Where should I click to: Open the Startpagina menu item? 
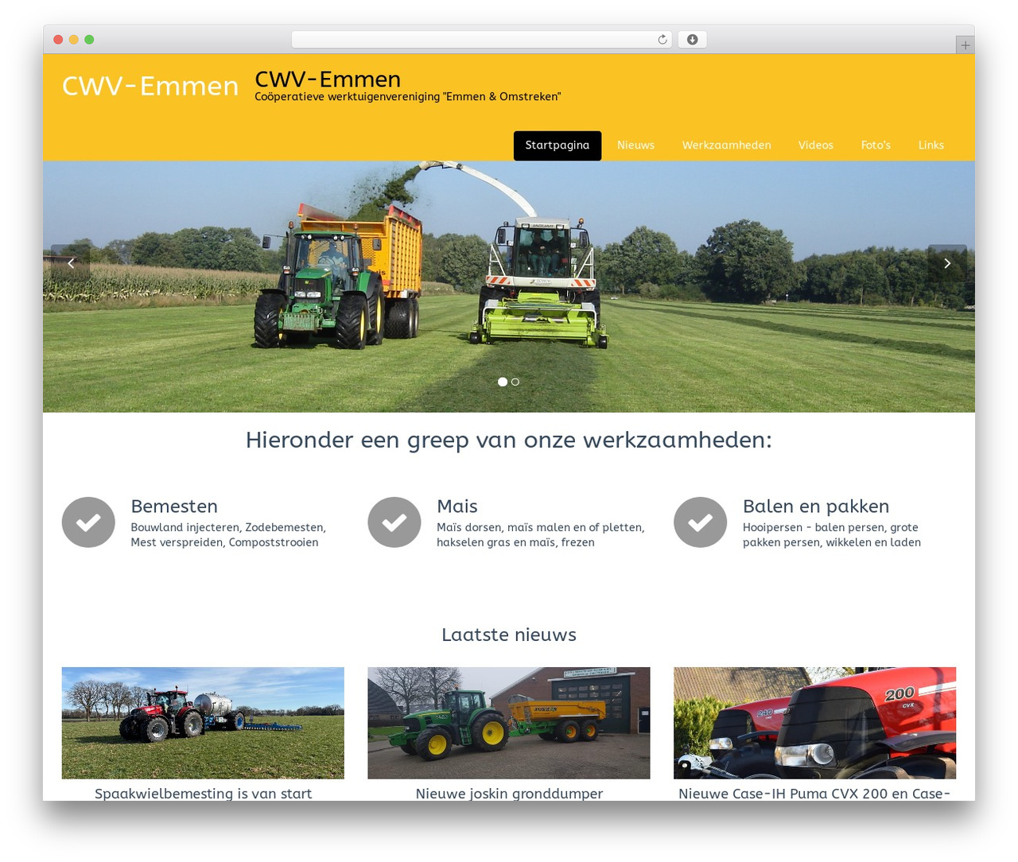pyautogui.click(x=558, y=146)
